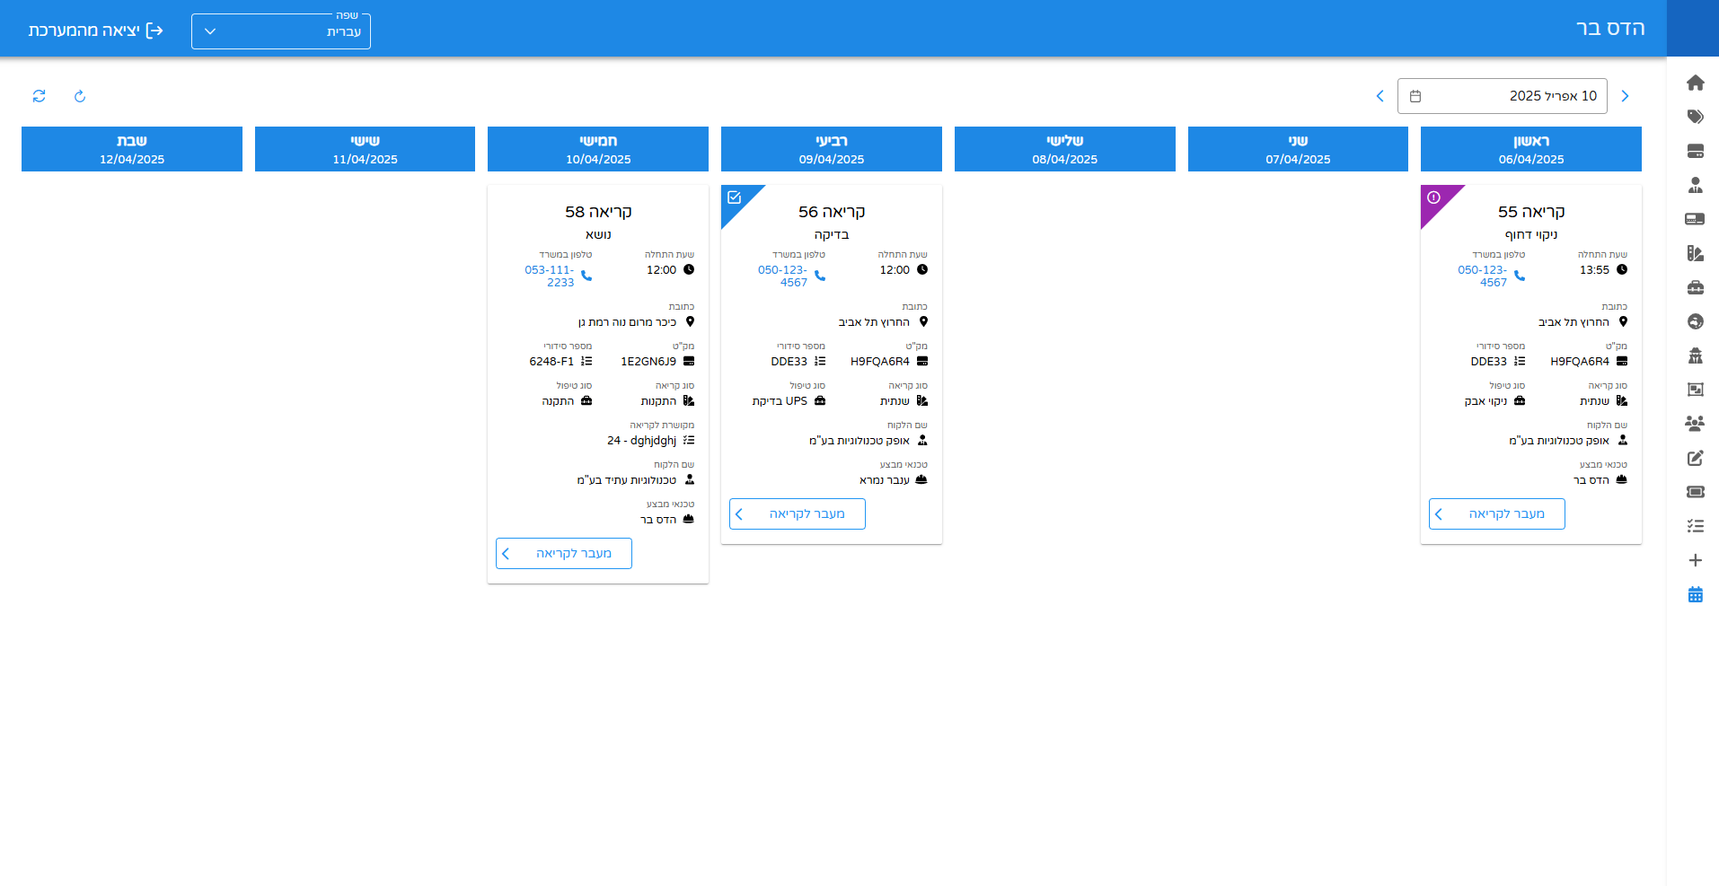Select Wednesday 09/04/2025 column header

point(832,149)
